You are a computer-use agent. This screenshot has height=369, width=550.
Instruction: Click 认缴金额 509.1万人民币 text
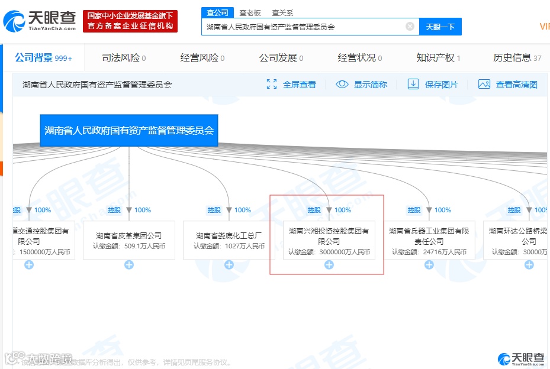point(129,246)
